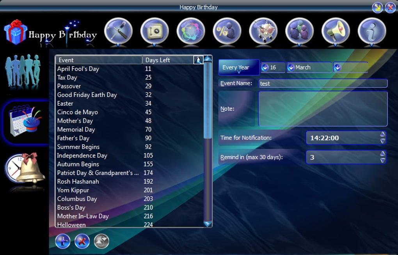Click the blue gift box logo
Screen dimensions: 398x255
[x=16, y=32]
